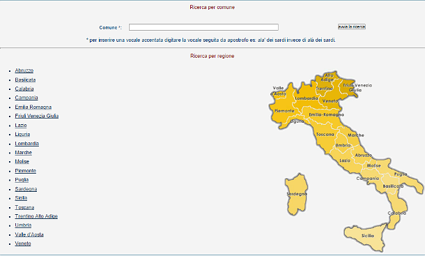This screenshot has width=425, height=256.
Task: Click the Umbria link in the list
Action: point(23,225)
